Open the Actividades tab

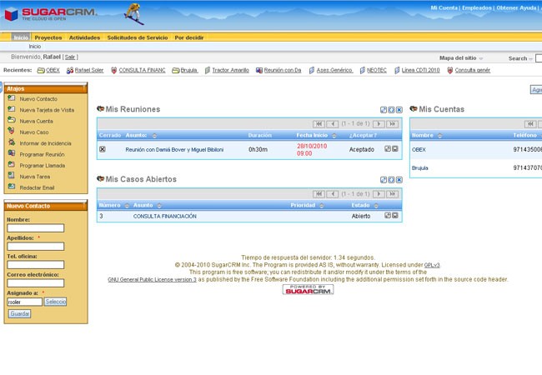[84, 37]
